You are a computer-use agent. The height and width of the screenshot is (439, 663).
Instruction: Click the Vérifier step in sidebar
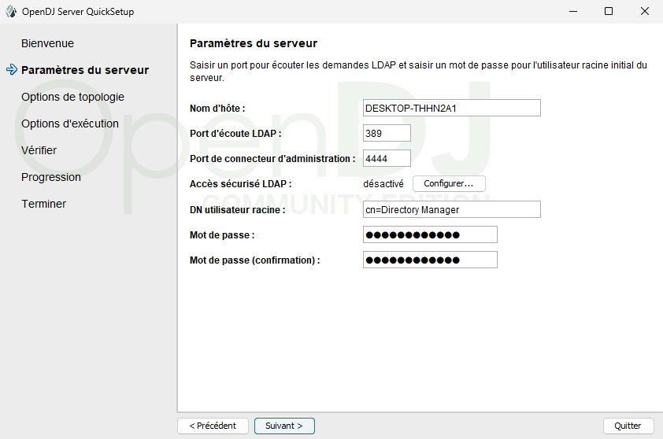39,150
